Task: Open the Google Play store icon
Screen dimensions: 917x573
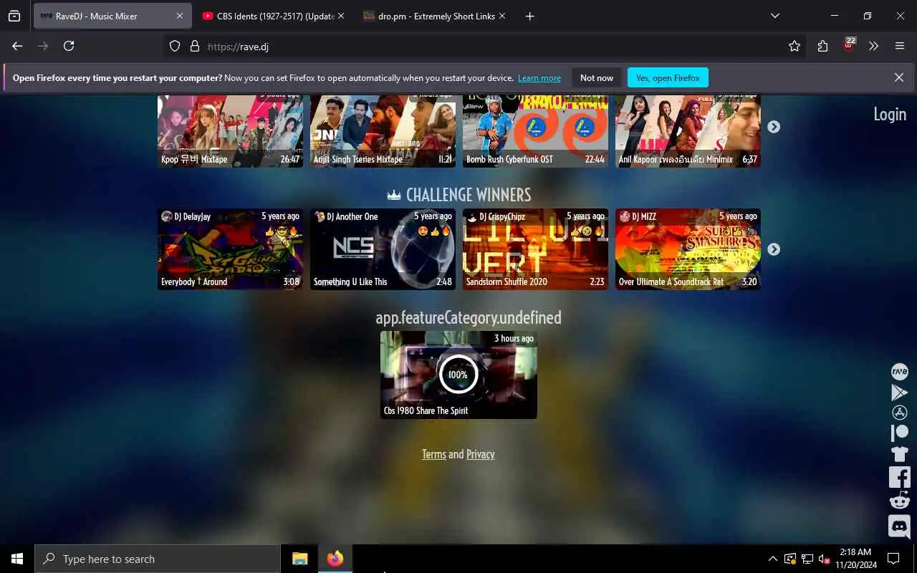Action: pos(899,393)
